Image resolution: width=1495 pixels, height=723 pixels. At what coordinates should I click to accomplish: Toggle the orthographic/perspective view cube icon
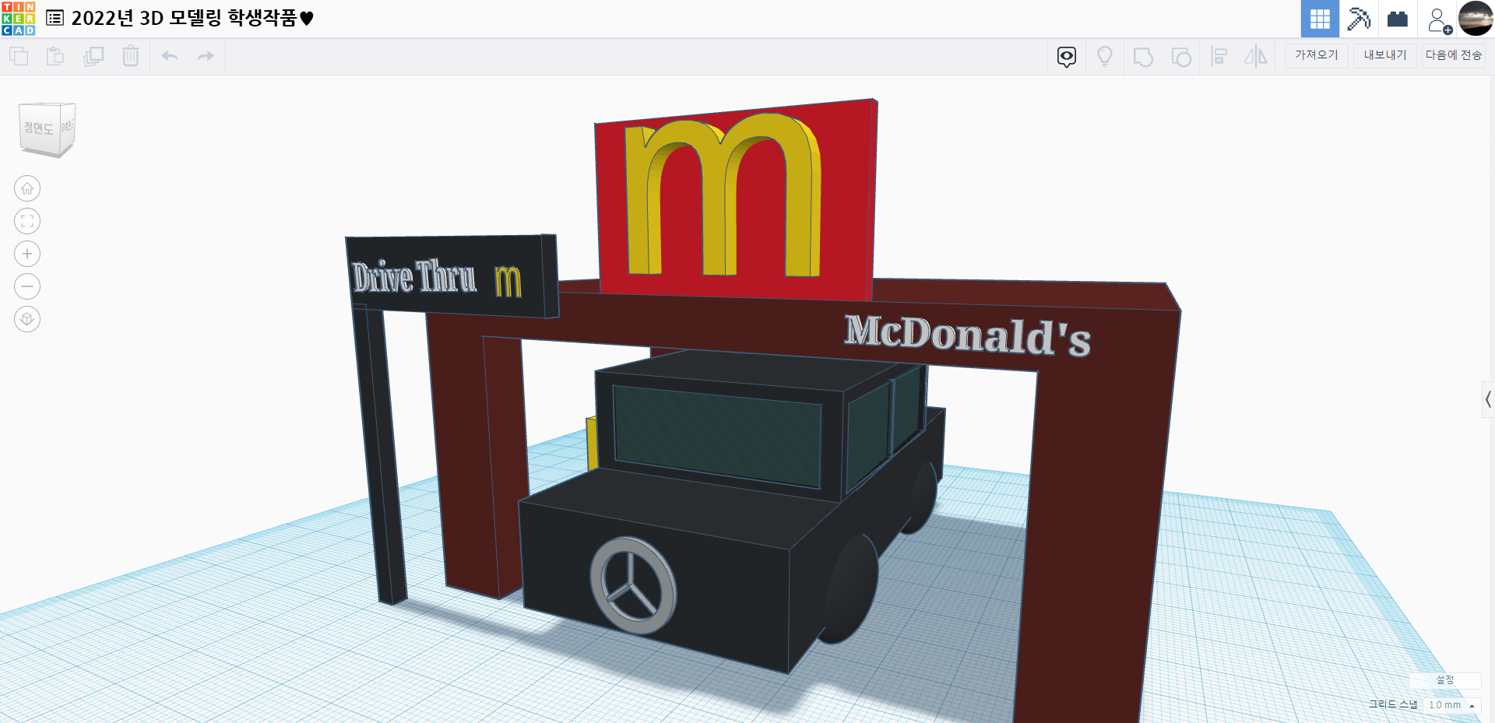click(x=27, y=319)
